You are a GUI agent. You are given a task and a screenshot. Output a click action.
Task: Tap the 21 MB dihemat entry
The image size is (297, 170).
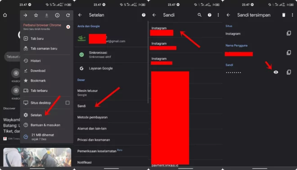pos(47,137)
